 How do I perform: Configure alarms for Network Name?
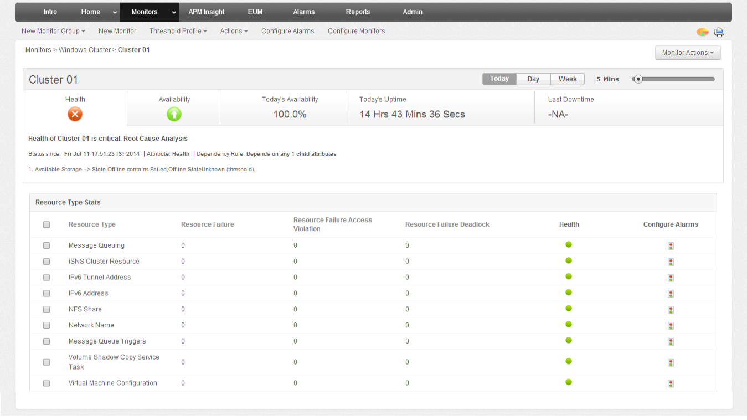pos(671,326)
